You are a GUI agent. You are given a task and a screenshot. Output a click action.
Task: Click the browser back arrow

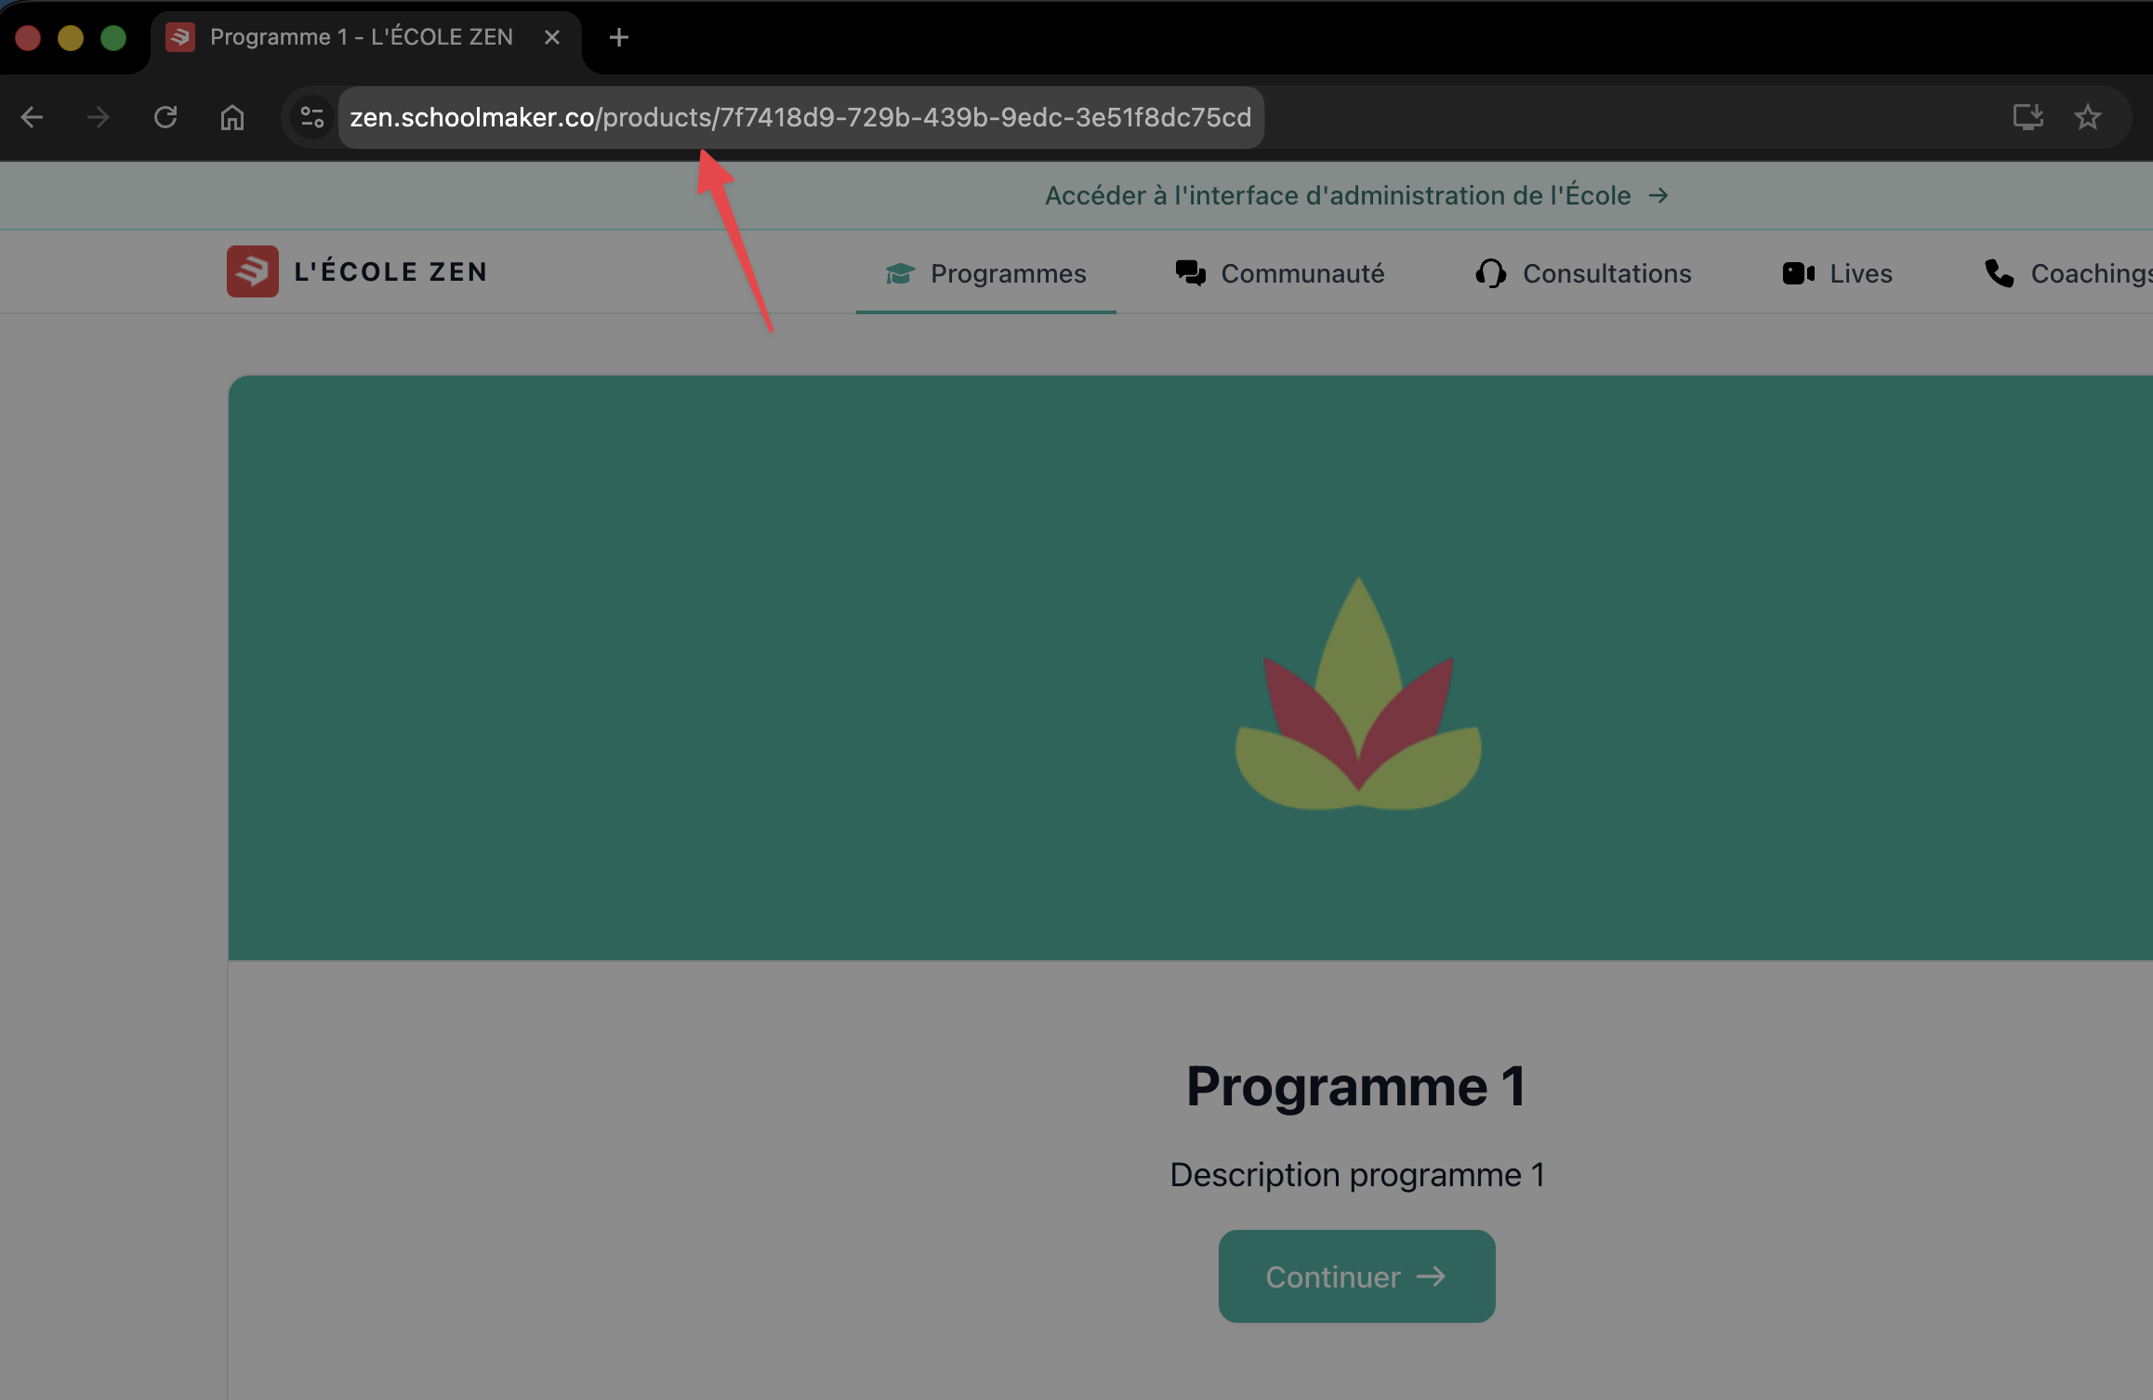(33, 117)
